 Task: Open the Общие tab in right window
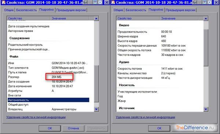pos(118,10)
